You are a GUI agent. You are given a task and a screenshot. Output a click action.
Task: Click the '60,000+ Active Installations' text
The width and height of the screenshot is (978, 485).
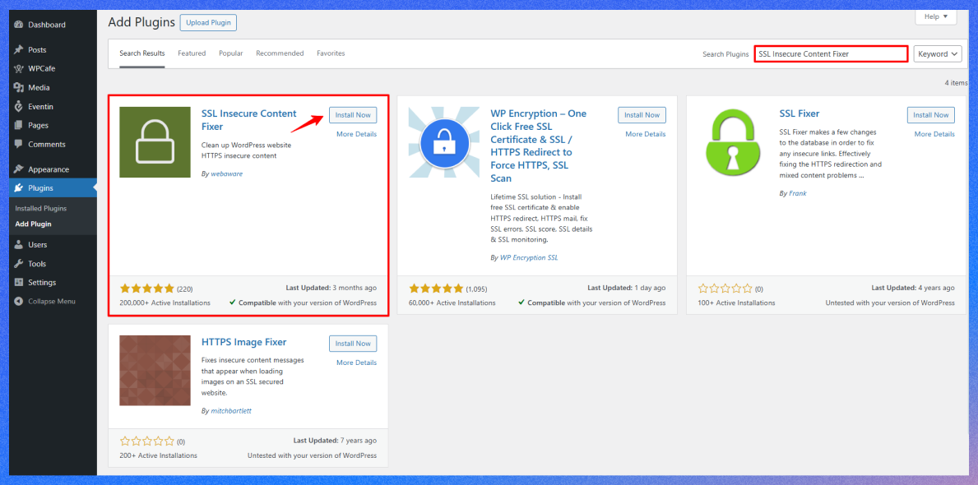tap(452, 303)
